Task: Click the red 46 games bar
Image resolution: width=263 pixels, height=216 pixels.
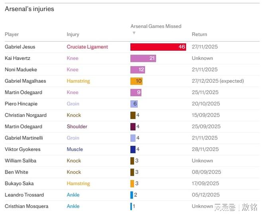Action: coord(159,47)
